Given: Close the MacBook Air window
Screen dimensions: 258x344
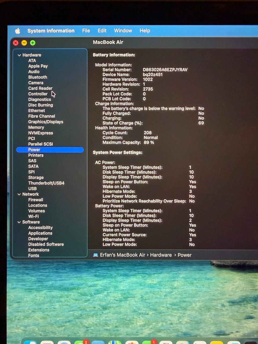Looking at the screenshot, I should click(x=16, y=43).
